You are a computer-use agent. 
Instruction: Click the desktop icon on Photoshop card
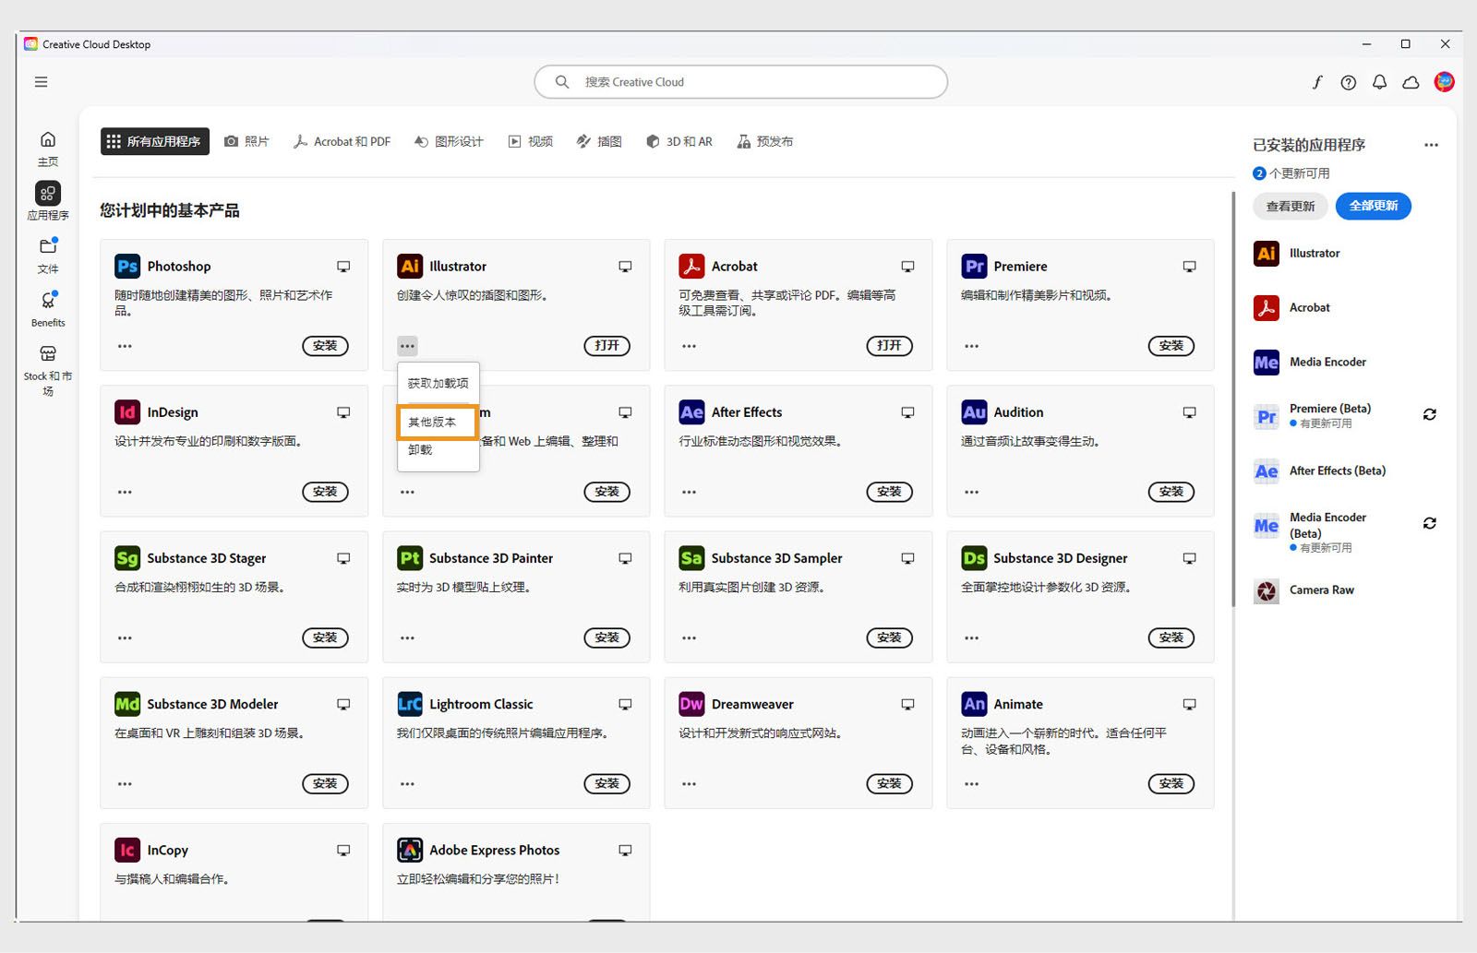click(x=343, y=267)
